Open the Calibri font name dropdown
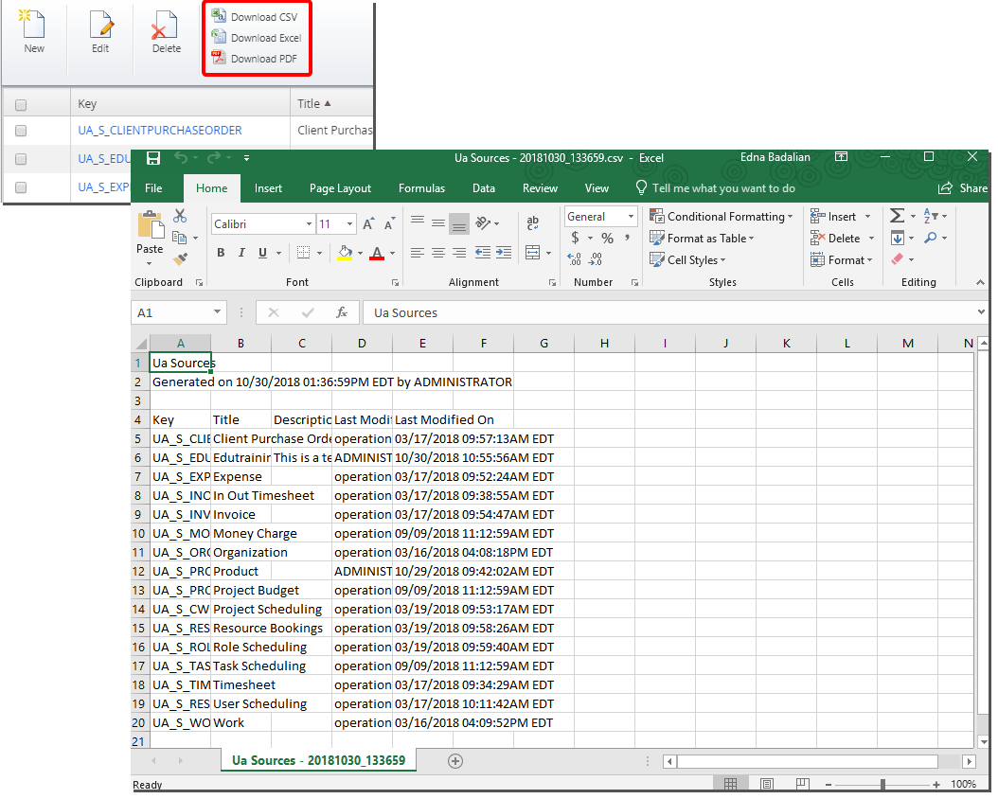Screen dimensions: 998x799 (309, 224)
